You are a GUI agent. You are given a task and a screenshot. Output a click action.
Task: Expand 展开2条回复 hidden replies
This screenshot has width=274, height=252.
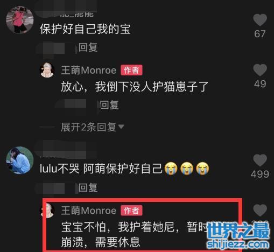tap(93, 127)
